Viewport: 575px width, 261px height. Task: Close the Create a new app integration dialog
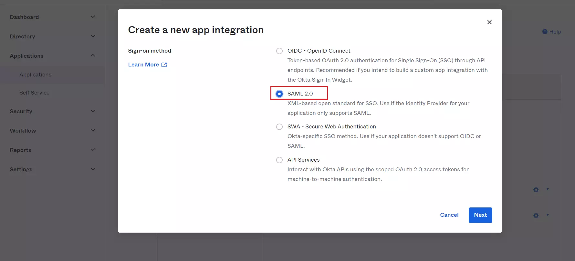click(489, 22)
